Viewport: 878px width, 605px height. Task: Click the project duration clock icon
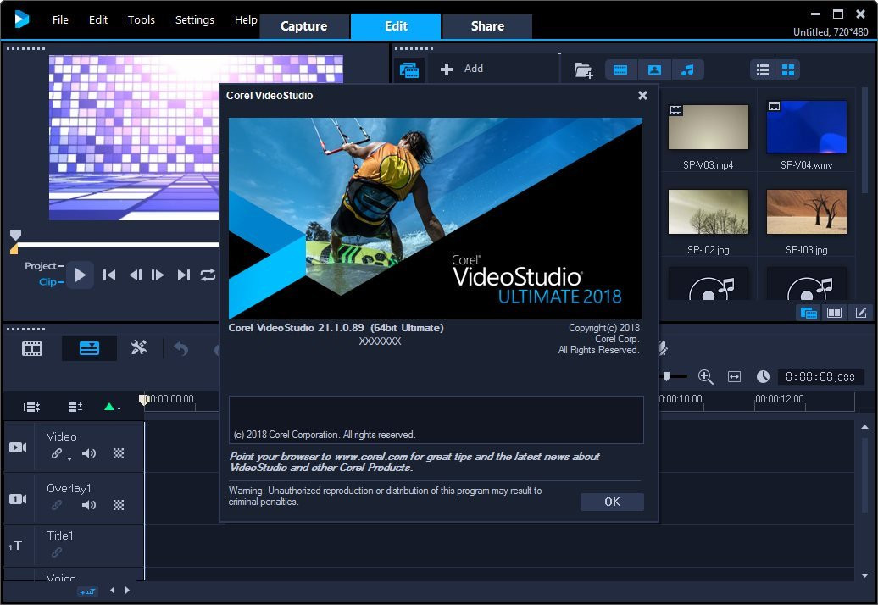pyautogui.click(x=763, y=377)
